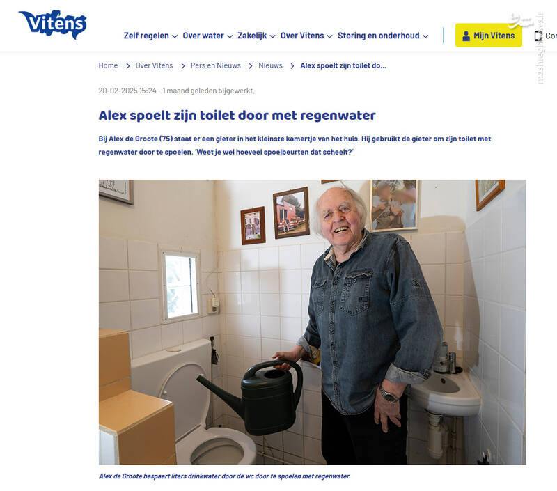This screenshot has width=557, height=491.
Task: Go to Home breadcrumb link
Action: click(x=108, y=65)
